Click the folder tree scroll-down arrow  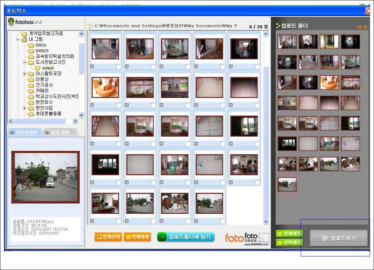tap(81, 115)
